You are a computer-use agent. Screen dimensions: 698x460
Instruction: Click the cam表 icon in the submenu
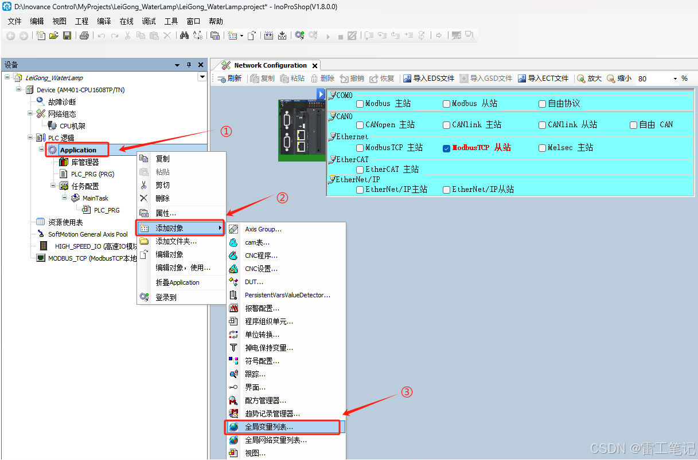click(233, 242)
